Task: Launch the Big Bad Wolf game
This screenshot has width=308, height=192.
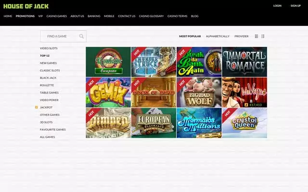Action: [x=199, y=92]
